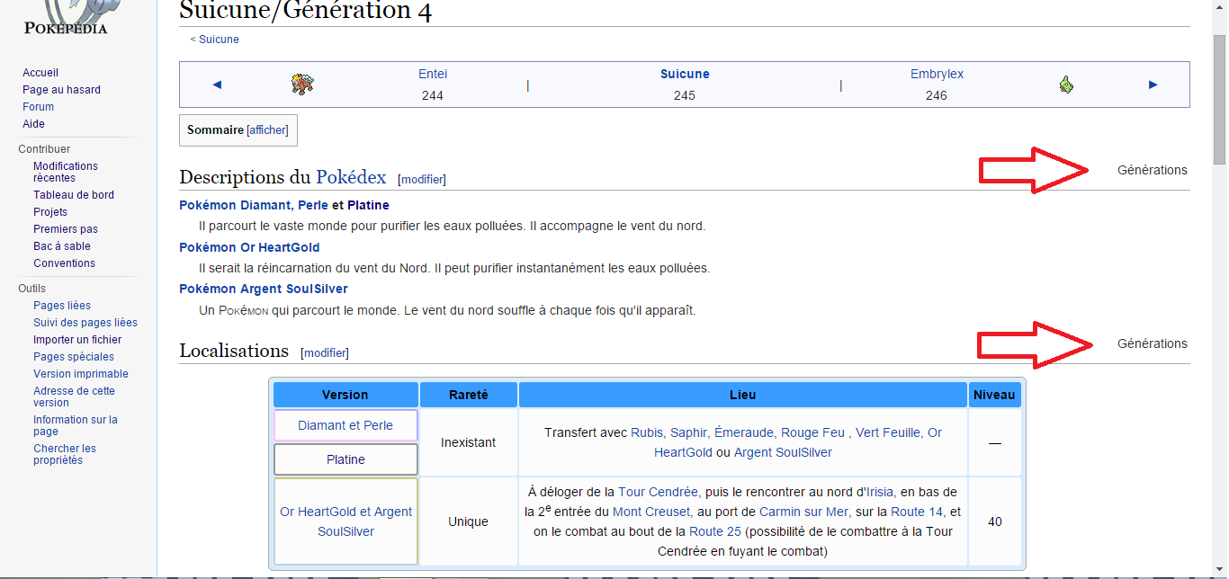Open Pokémon Argent SoulSilver description link
Screen dimensions: 1229x579
coord(264,289)
